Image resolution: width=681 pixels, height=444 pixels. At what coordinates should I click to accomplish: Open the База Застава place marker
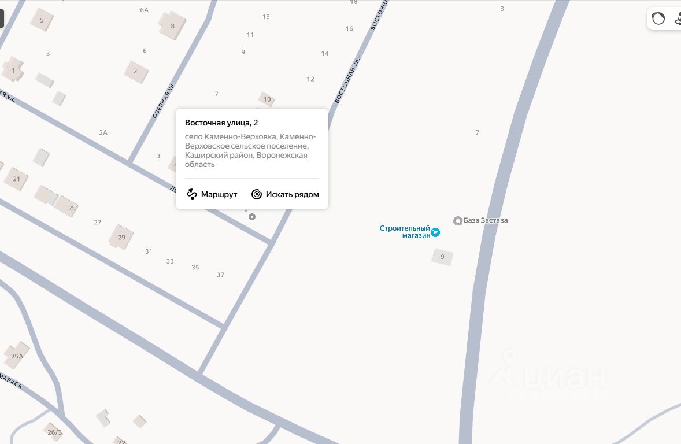pyautogui.click(x=457, y=221)
